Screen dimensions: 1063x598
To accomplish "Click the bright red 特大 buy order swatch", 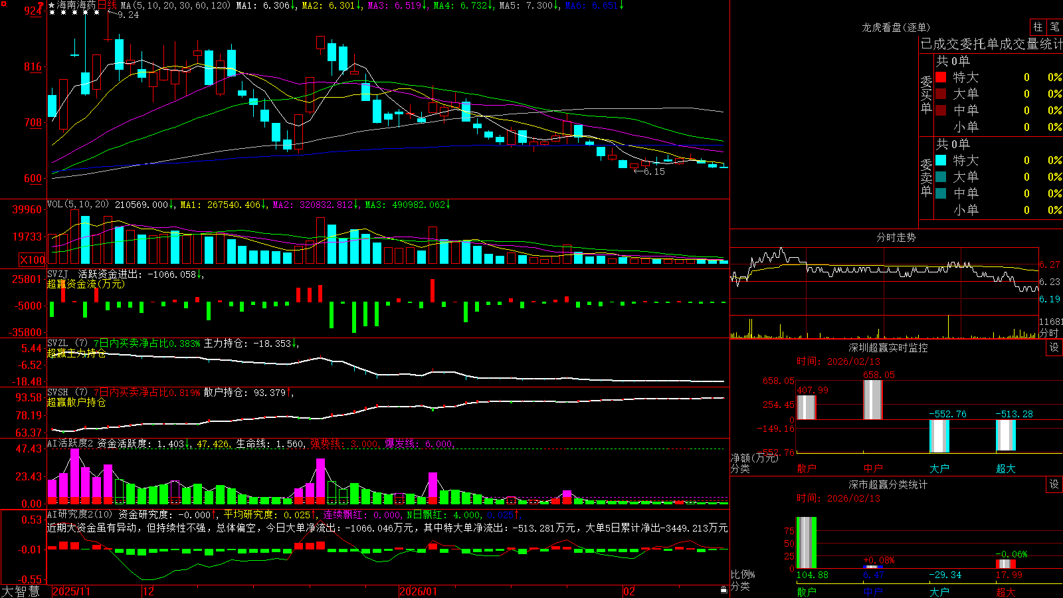I will coord(941,77).
